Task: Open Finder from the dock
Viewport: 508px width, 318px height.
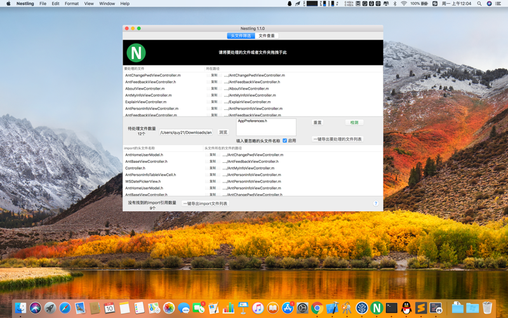Action: [x=21, y=308]
